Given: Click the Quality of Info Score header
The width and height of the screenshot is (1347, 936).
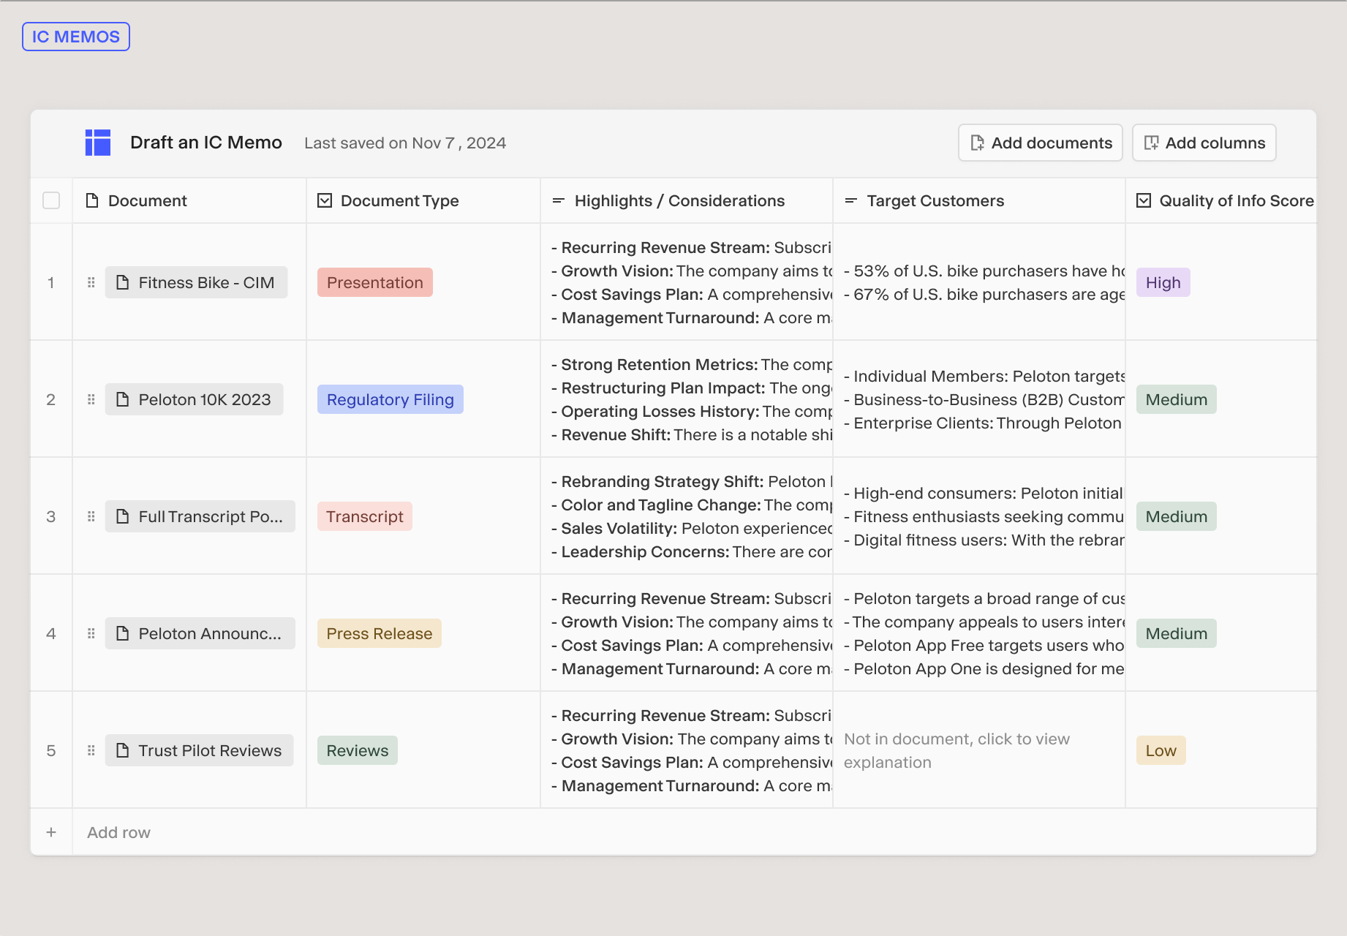Looking at the screenshot, I should [x=1236, y=200].
